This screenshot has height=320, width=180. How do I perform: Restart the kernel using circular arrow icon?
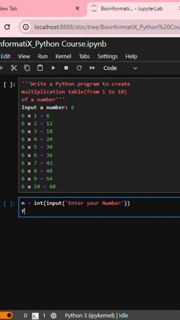pos(79,68)
